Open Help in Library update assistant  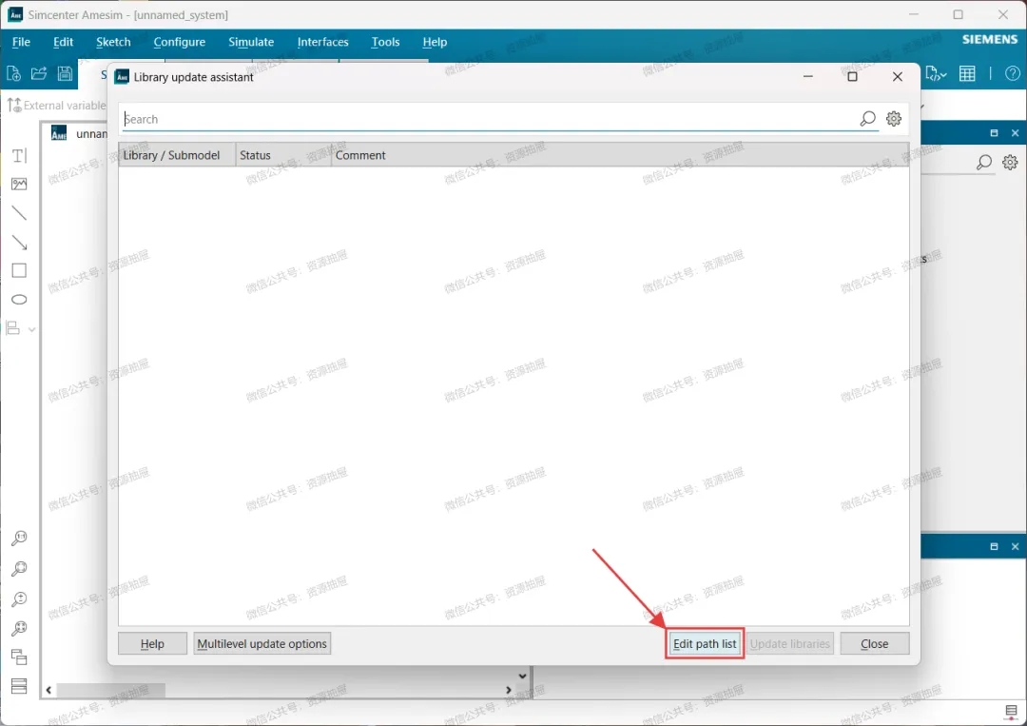point(152,643)
